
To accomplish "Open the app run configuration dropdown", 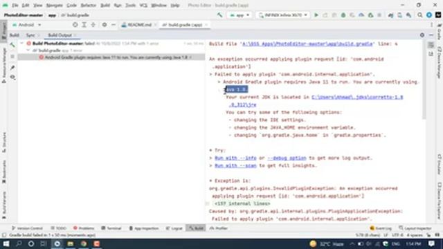I will tap(239, 15).
